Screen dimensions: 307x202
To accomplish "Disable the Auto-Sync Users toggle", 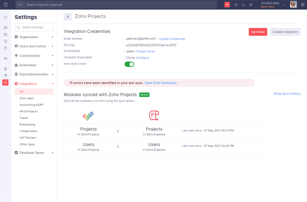I will tap(129, 64).
